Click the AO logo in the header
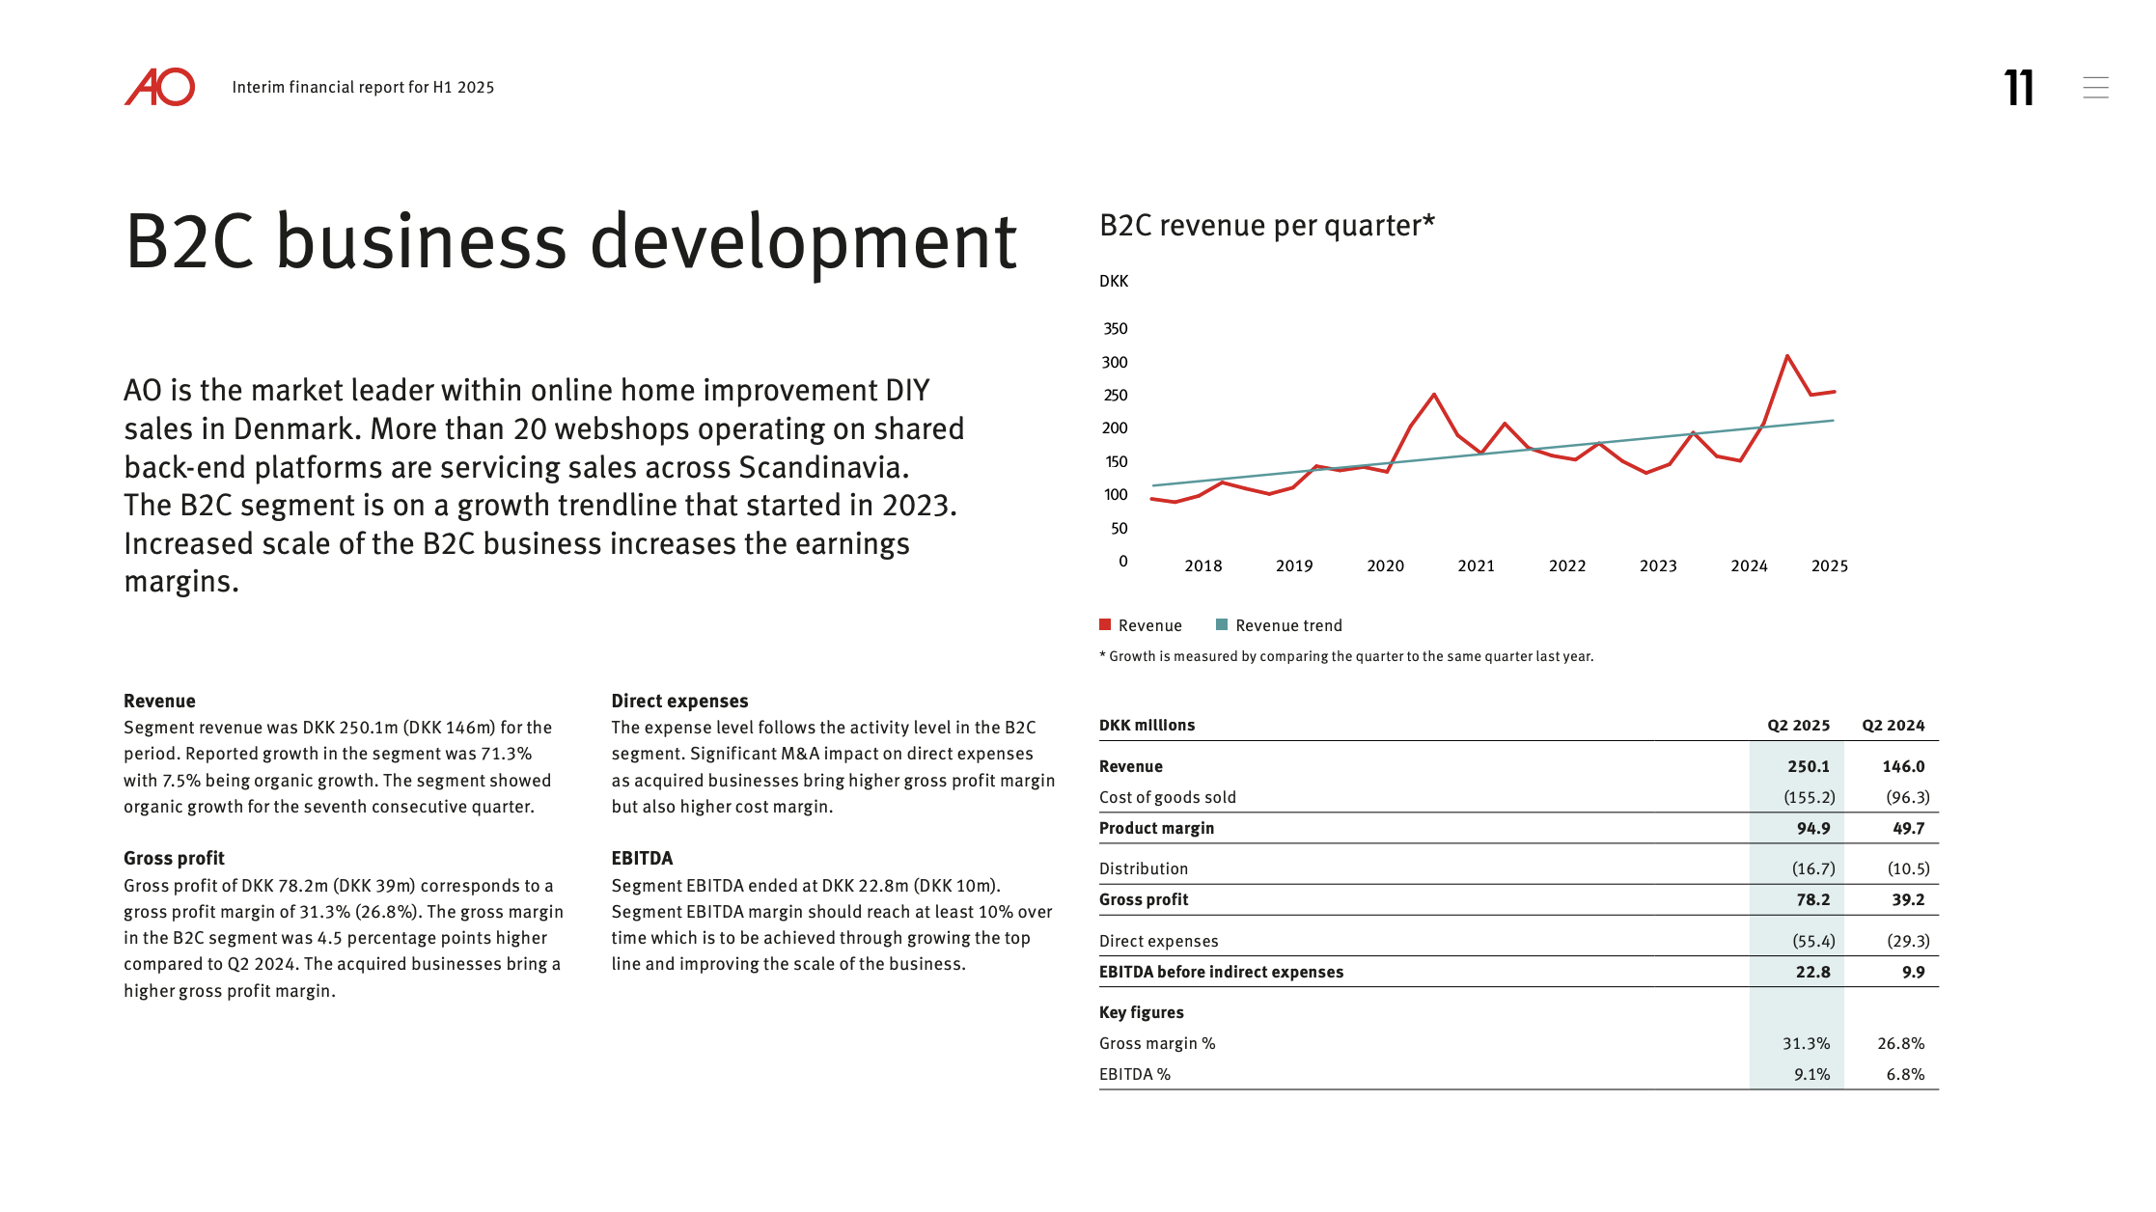 coord(159,87)
